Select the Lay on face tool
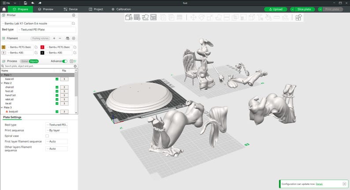The height and width of the screenshot is (190, 350). [218, 18]
